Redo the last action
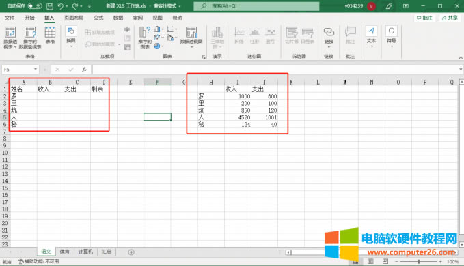This screenshot has width=464, height=266. [x=75, y=6]
